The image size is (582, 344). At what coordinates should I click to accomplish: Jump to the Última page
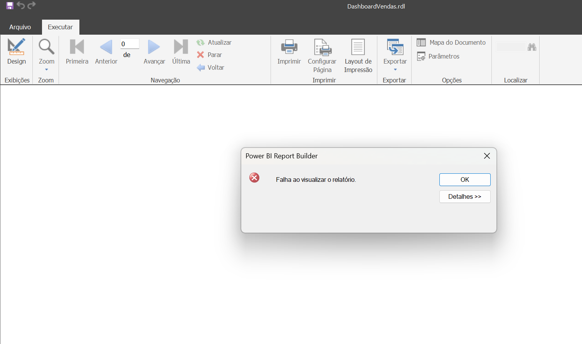[x=181, y=52]
